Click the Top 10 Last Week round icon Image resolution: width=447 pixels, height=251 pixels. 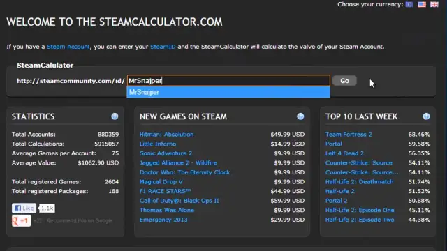(426, 116)
